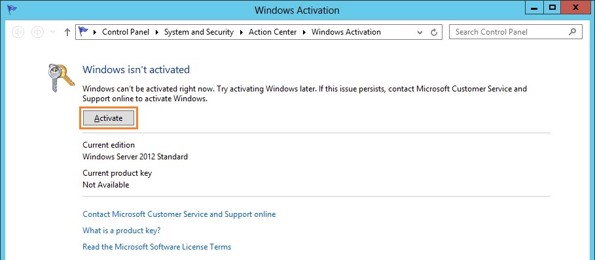Screen dimensions: 595x260
Task: Click the flag icon in address bar
Action: 84,32
